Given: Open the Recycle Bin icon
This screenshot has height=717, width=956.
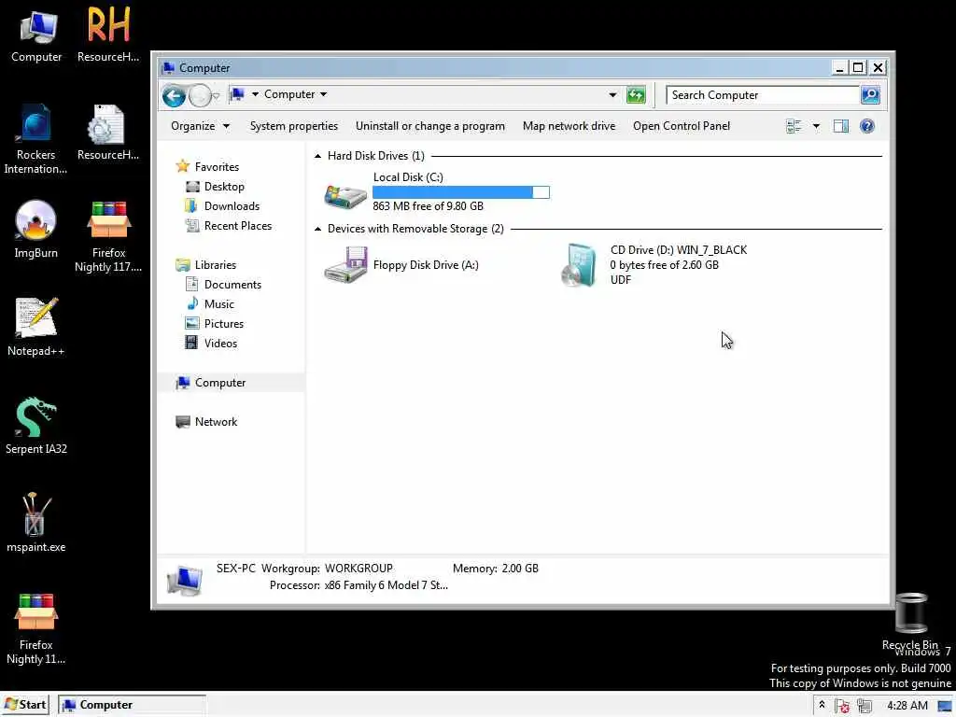Looking at the screenshot, I should tap(910, 621).
